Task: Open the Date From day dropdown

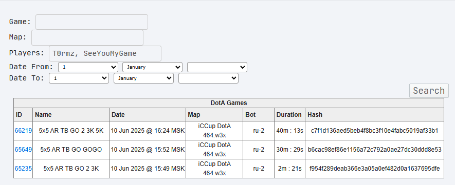Action: coord(88,67)
